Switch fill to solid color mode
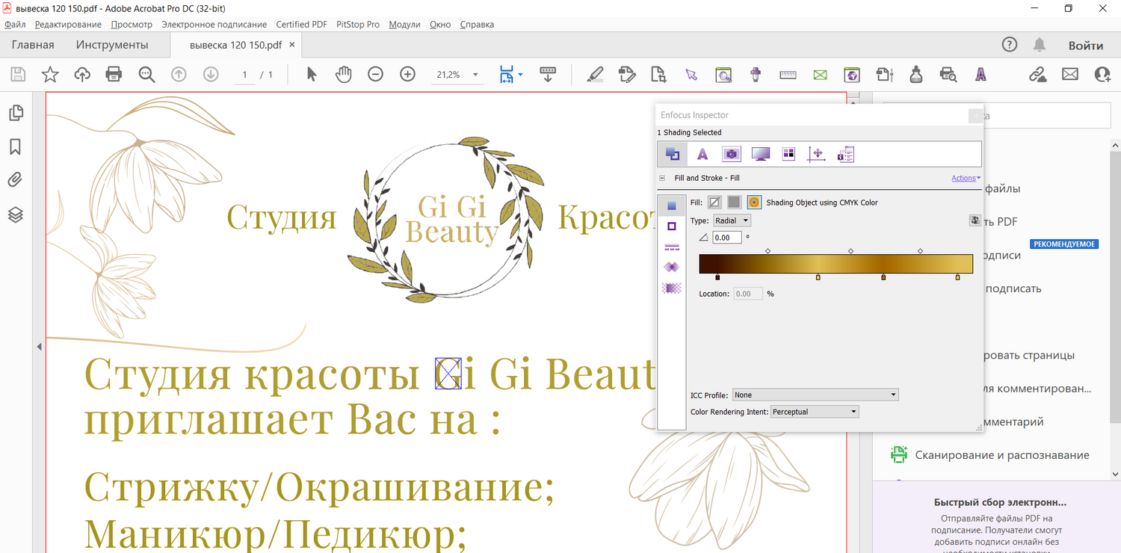 click(734, 203)
